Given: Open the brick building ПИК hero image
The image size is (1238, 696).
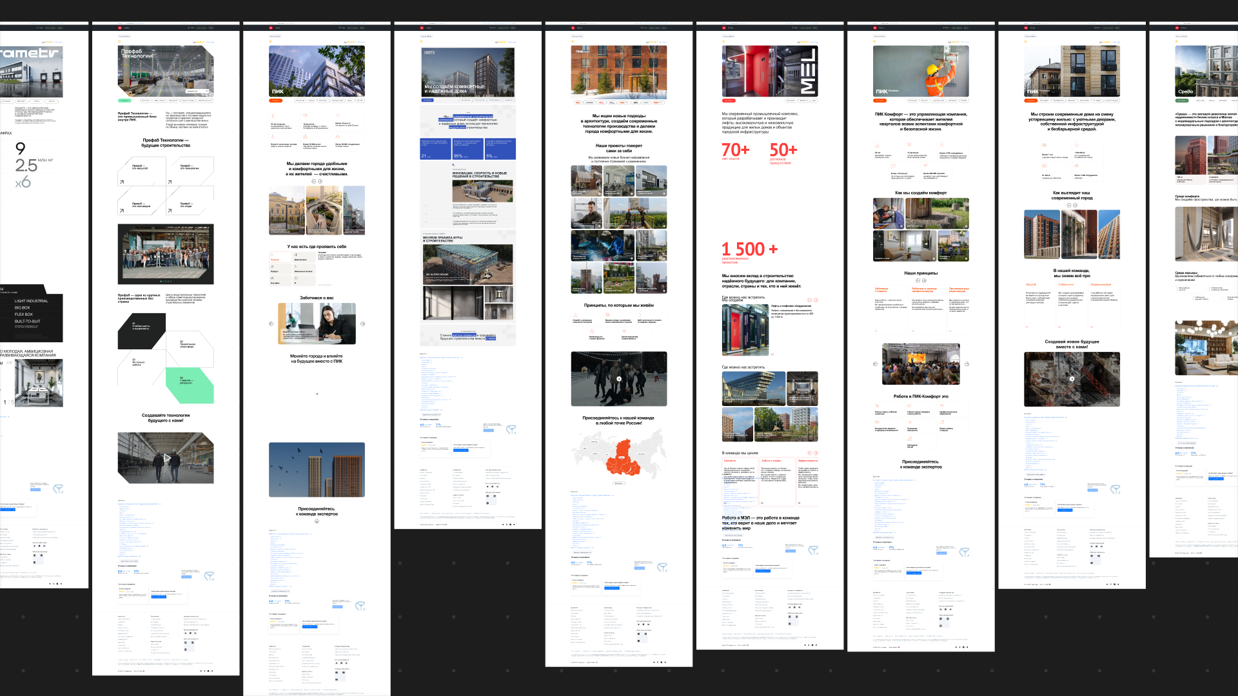Looking at the screenshot, I should point(619,72).
